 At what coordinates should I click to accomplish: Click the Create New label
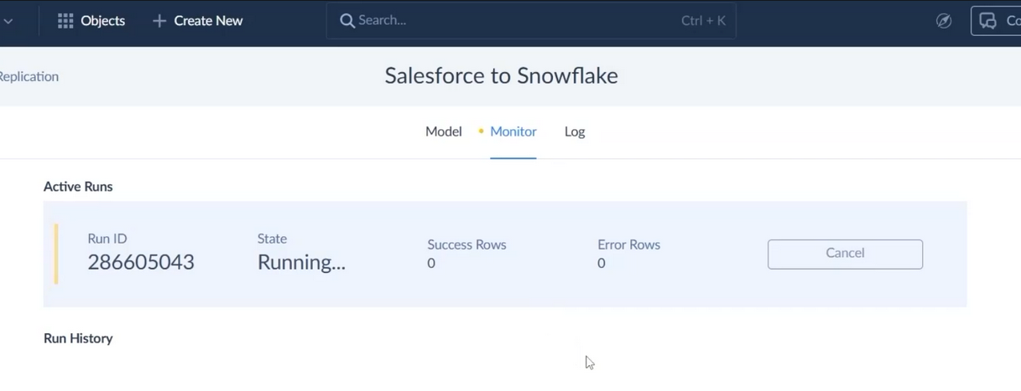click(x=208, y=21)
